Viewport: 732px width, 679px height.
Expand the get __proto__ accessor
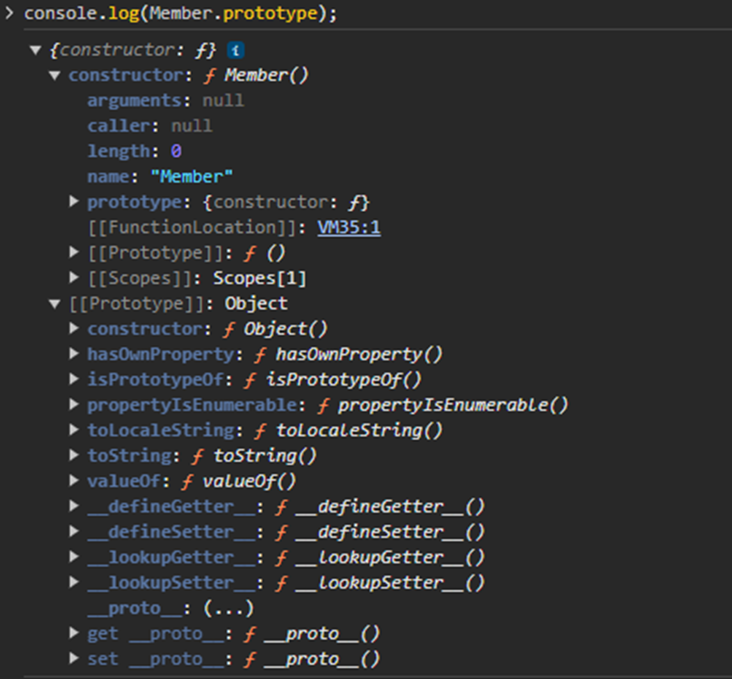(x=75, y=633)
